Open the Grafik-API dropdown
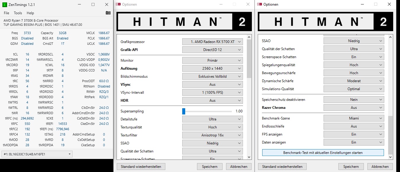The width and height of the screenshot is (400, 172). 212,50
